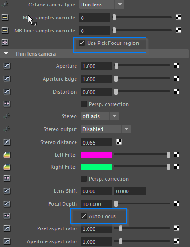Click checker map button for Right Filter
This screenshot has height=247, width=190.
point(177,166)
